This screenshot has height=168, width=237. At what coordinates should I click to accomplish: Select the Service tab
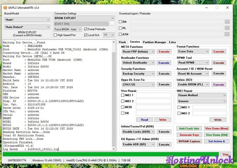click(135, 42)
